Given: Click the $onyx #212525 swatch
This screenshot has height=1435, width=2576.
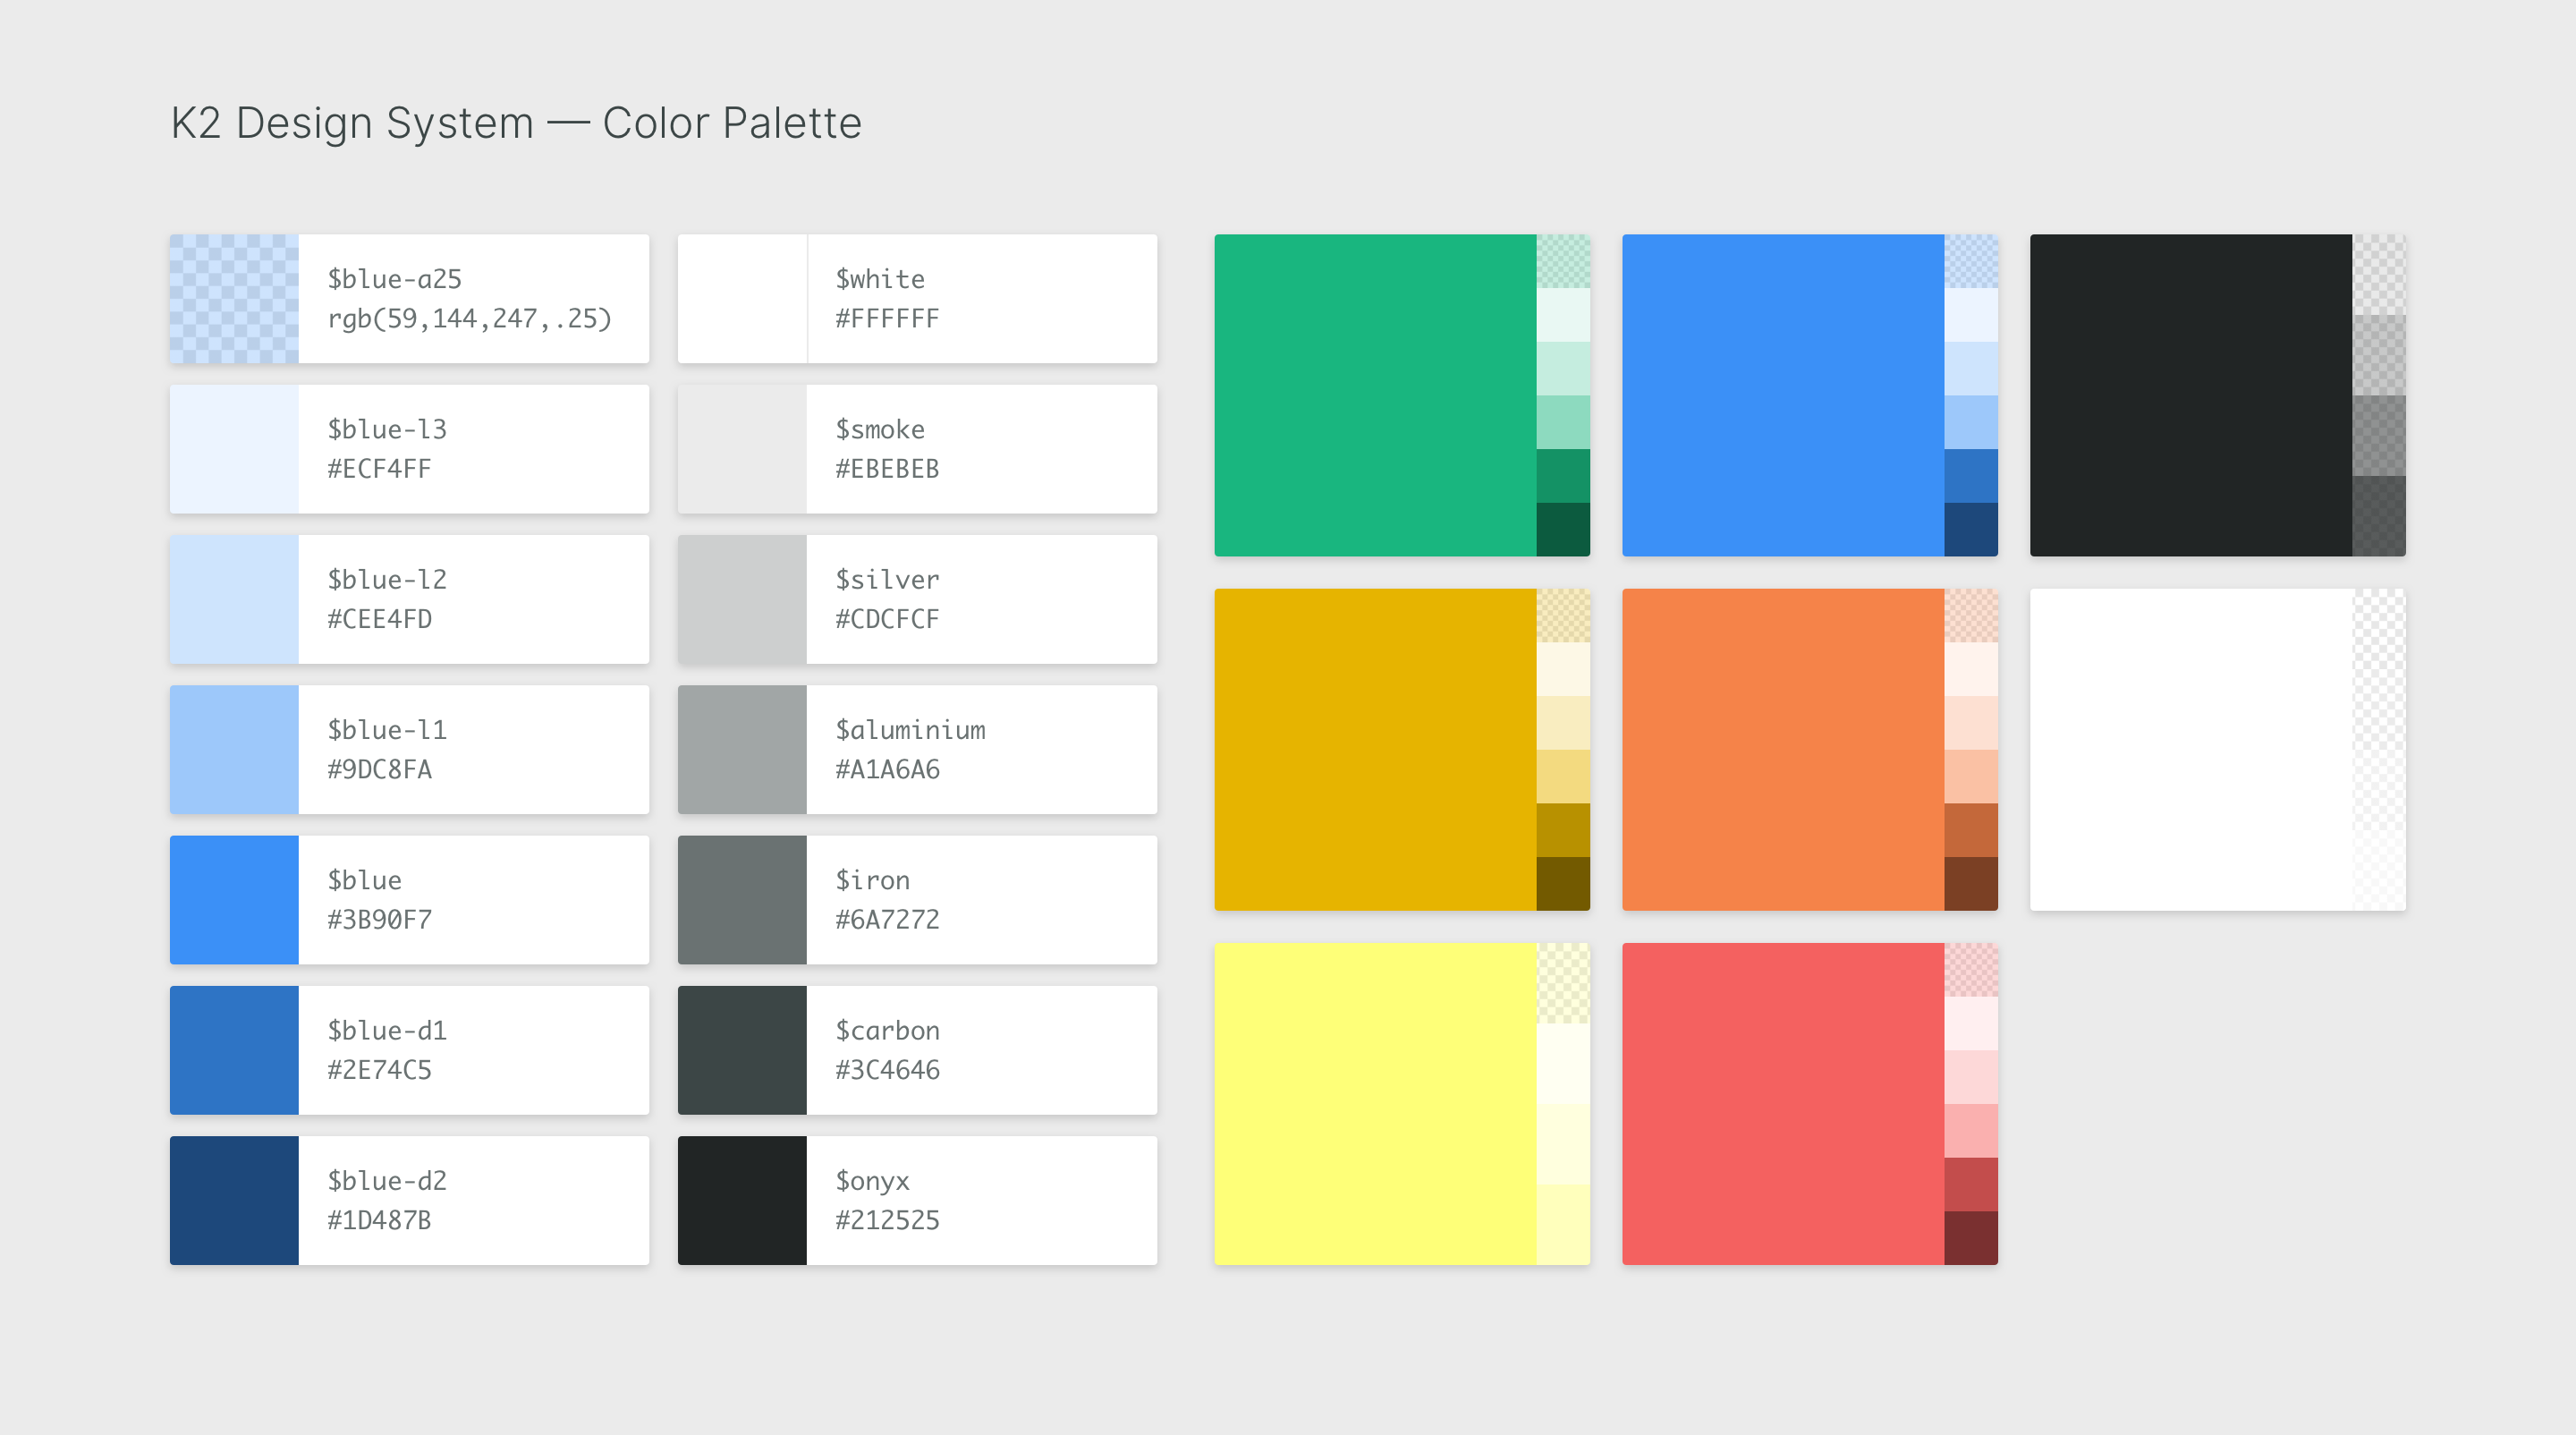Looking at the screenshot, I should [x=742, y=1199].
